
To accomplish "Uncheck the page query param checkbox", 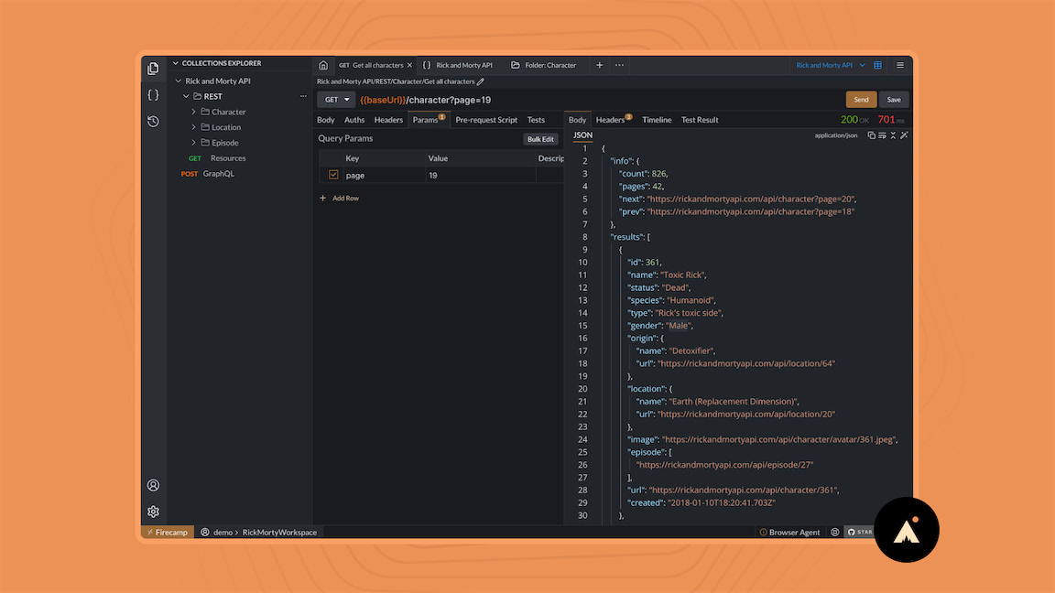I will click(333, 175).
